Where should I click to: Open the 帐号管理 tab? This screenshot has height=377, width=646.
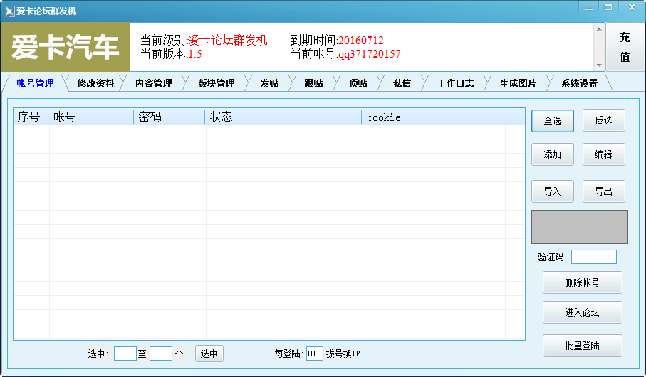coord(35,83)
